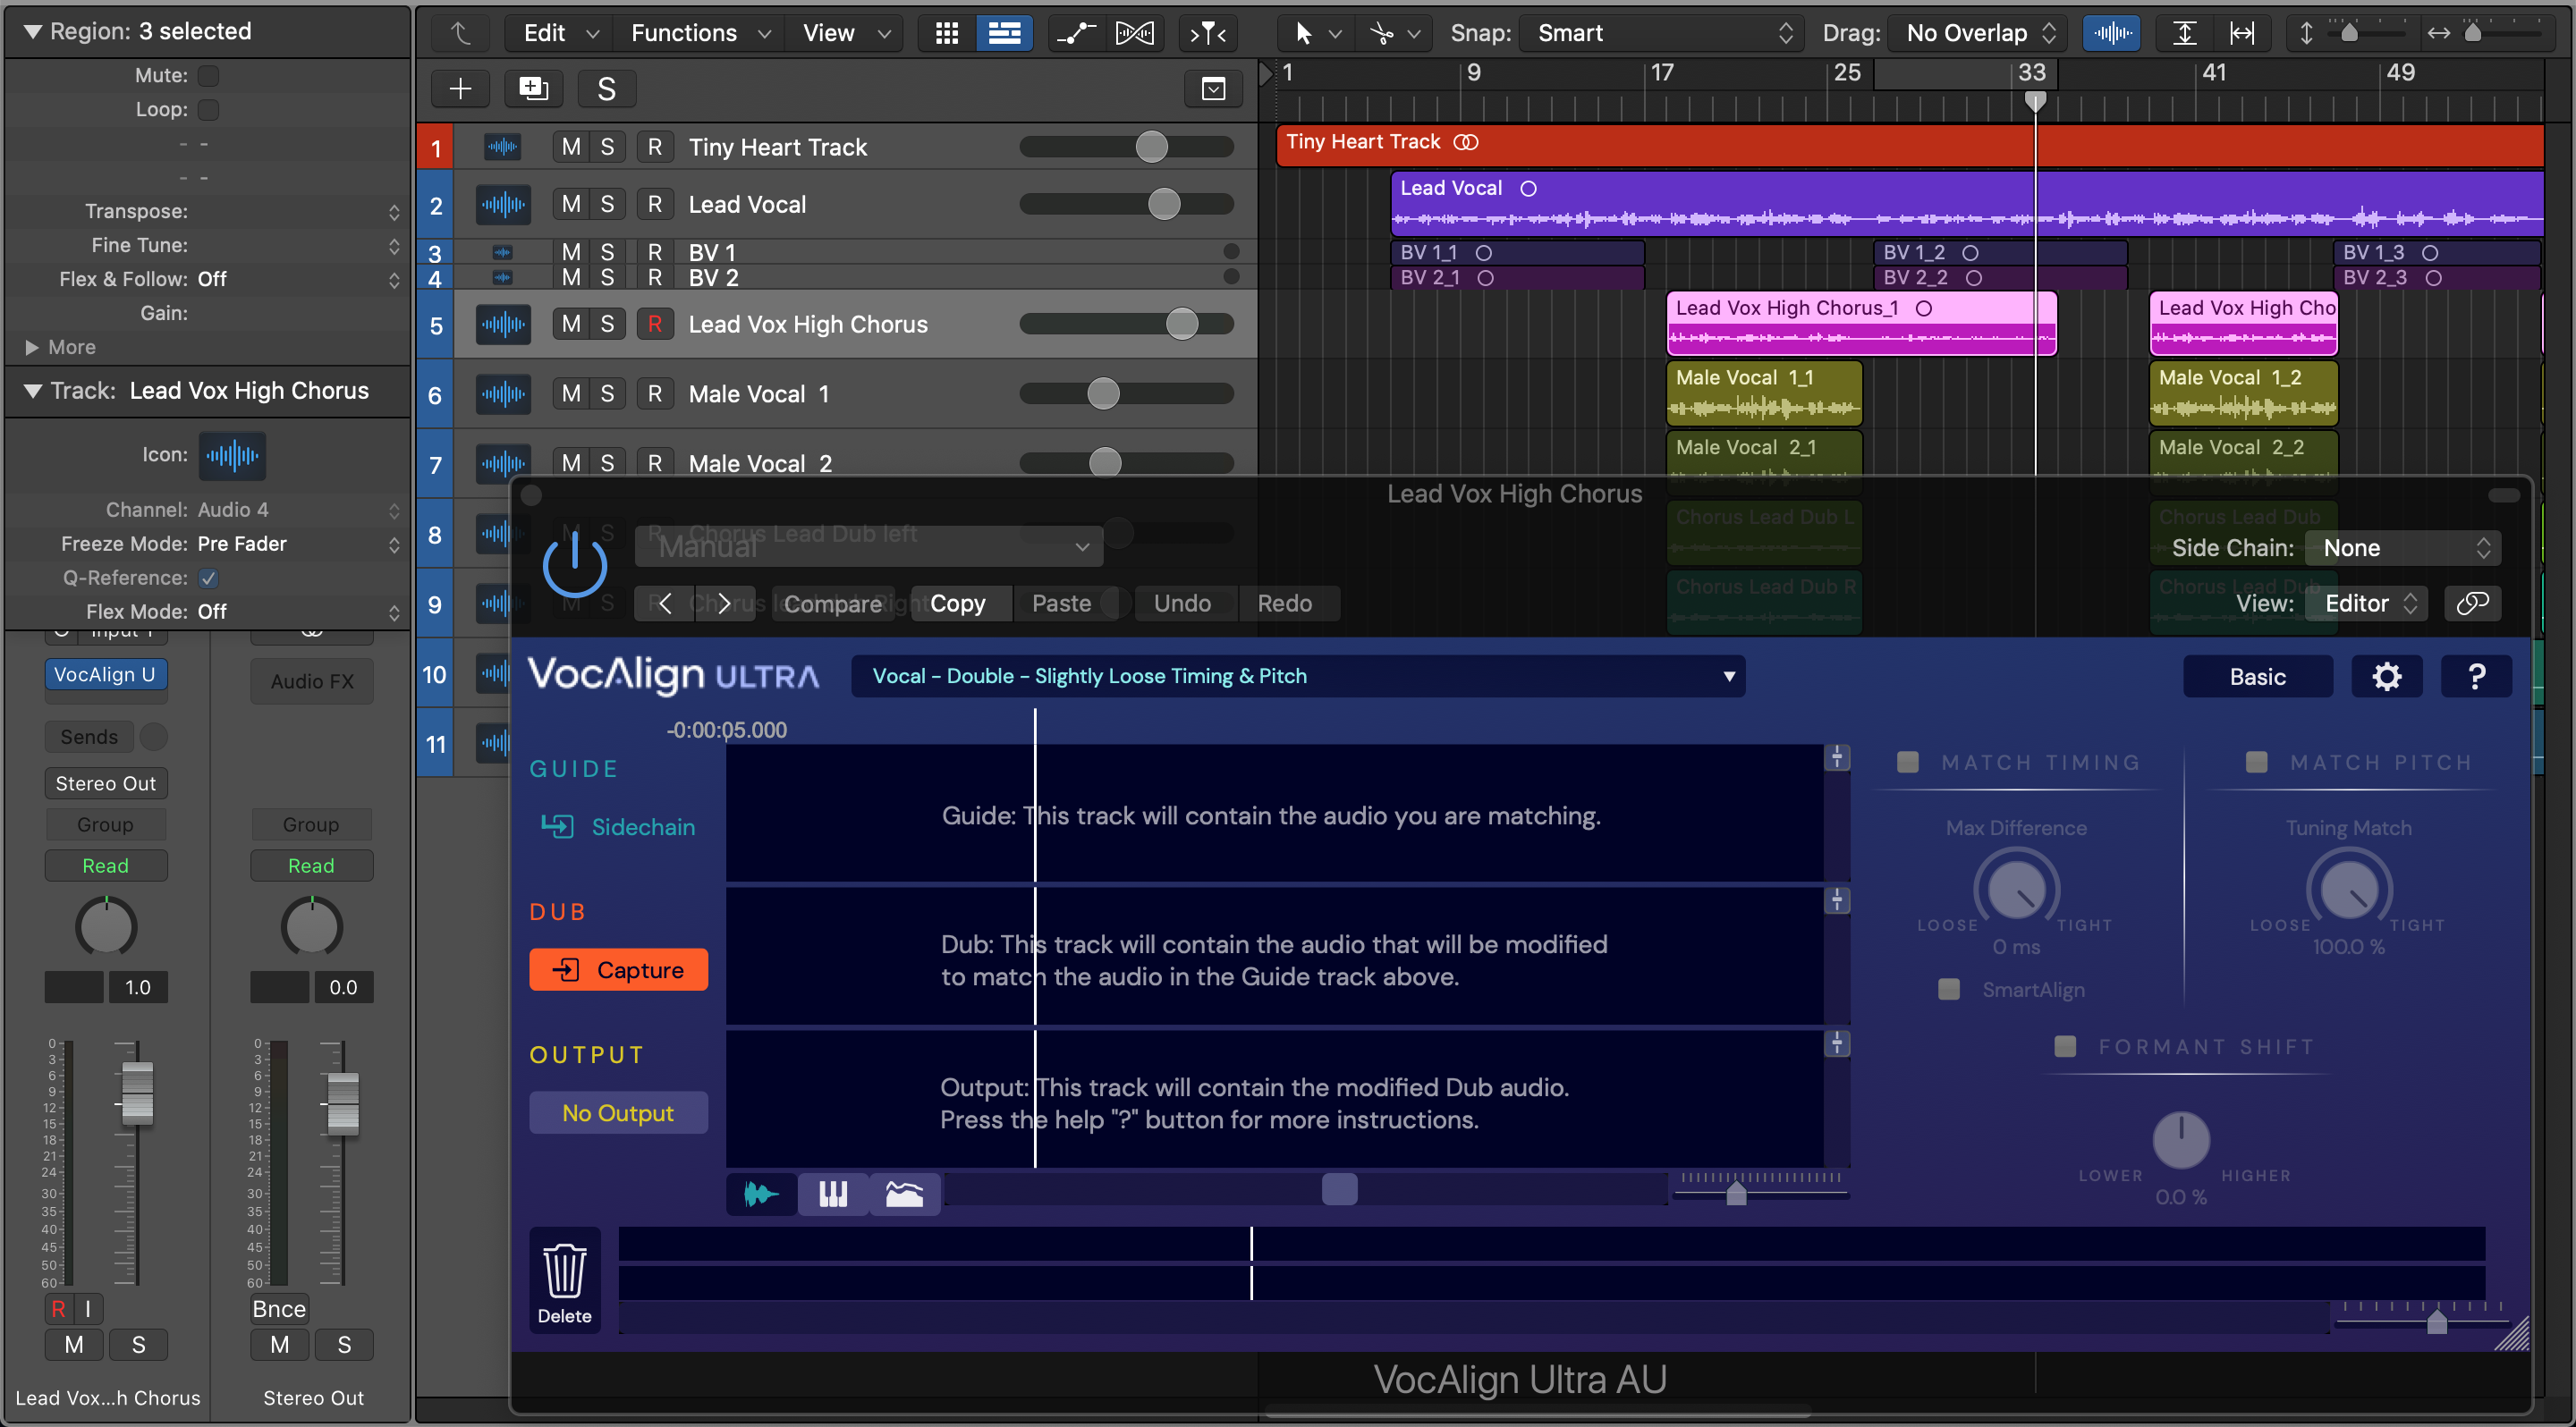Enable the region Mute checkbox
Viewport: 2576px width, 1427px height.
point(208,75)
